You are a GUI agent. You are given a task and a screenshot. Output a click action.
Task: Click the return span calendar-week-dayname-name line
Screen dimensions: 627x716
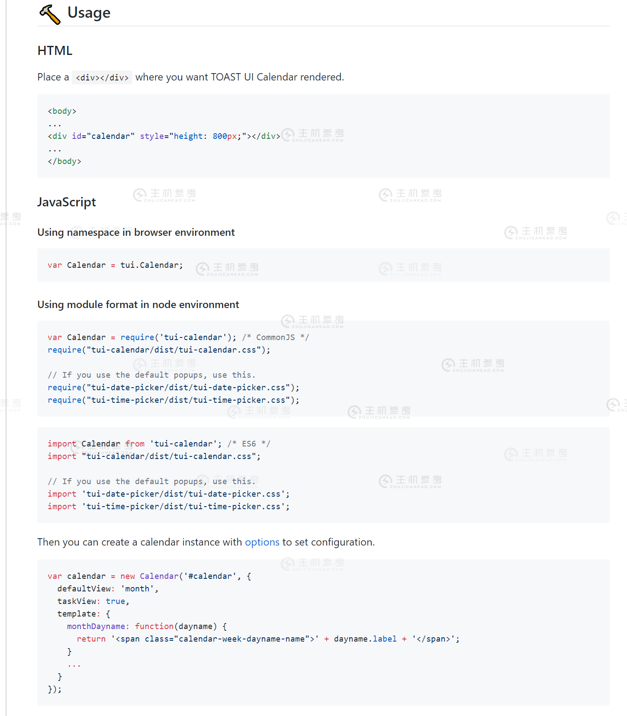click(x=268, y=639)
